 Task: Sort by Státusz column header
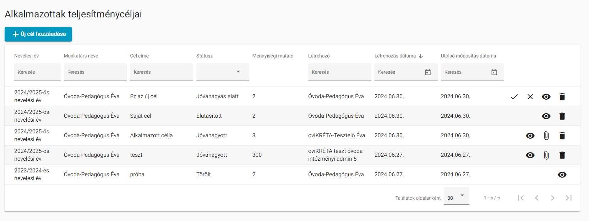[x=204, y=56]
